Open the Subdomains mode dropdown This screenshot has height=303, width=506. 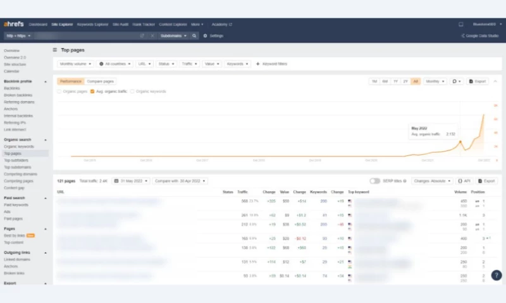[173, 36]
